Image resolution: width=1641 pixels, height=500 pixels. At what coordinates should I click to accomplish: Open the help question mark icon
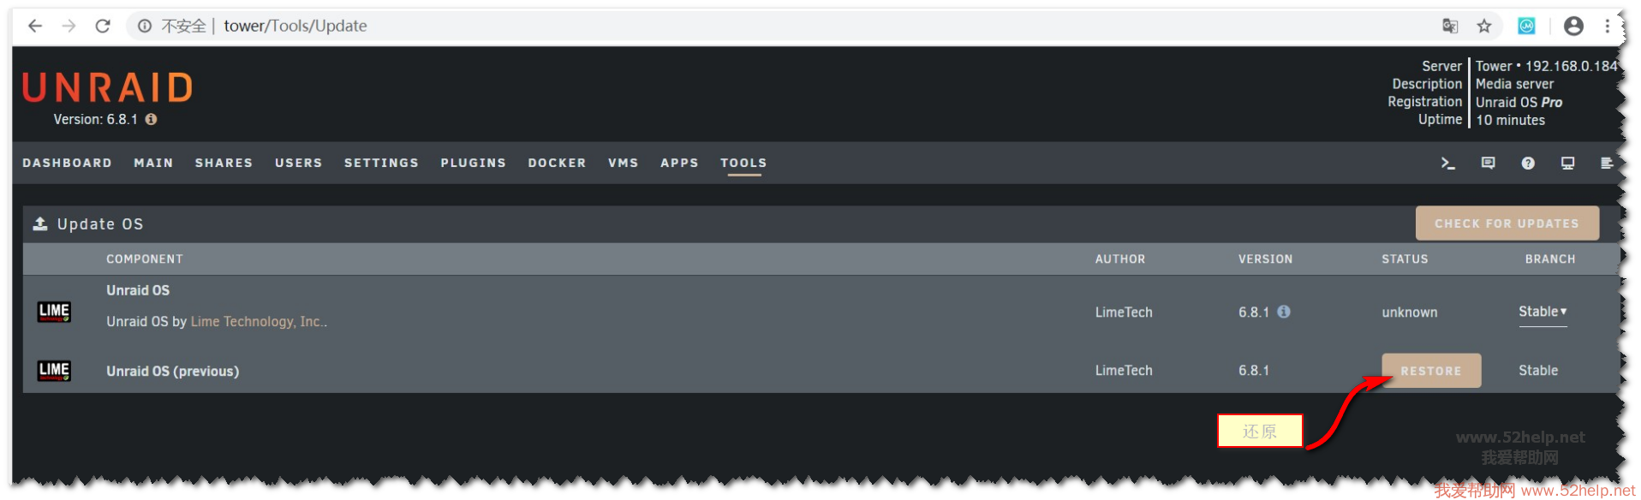(x=1528, y=163)
